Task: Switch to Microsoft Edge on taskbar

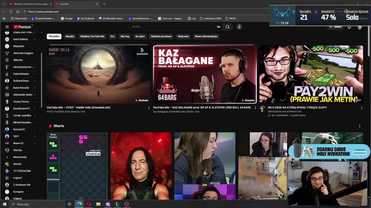Action: (x=79, y=204)
